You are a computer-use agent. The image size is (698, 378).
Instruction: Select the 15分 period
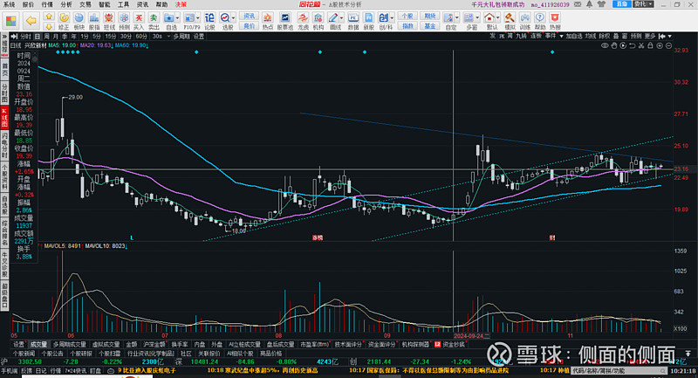pyautogui.click(x=110, y=37)
